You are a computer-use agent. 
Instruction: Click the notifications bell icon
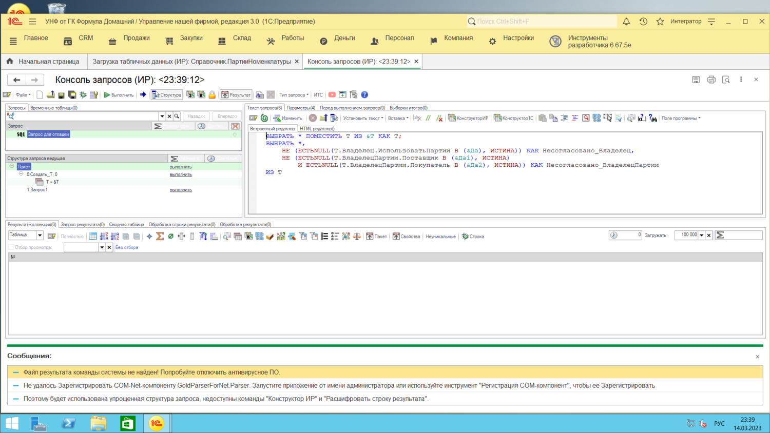pos(626,22)
